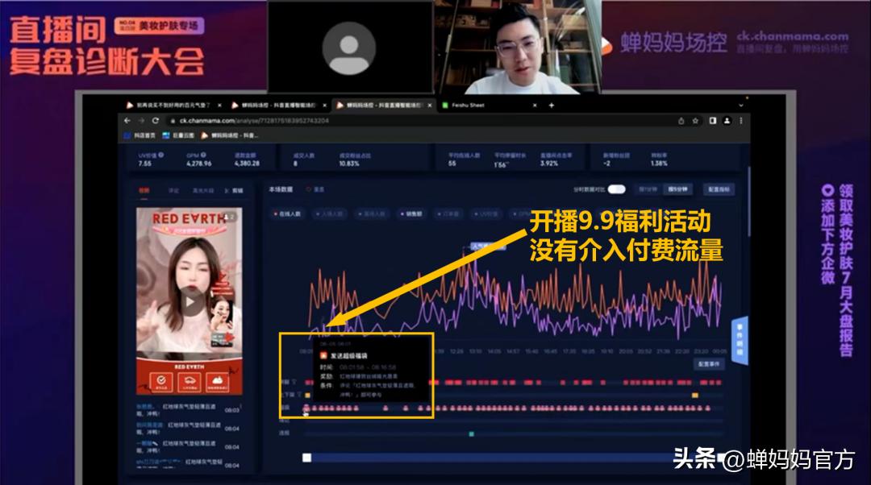
Task: Toggle the 在线人数 legend chip
Action: coord(286,213)
